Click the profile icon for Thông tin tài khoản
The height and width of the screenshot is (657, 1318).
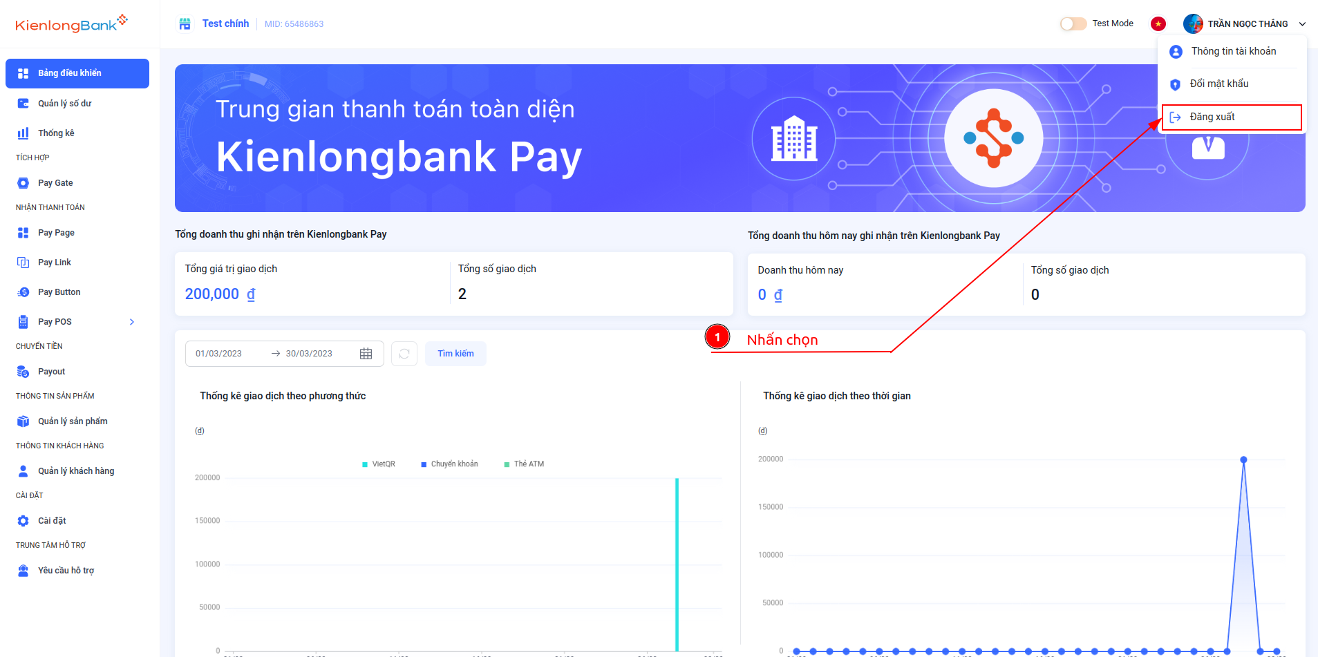coord(1176,52)
